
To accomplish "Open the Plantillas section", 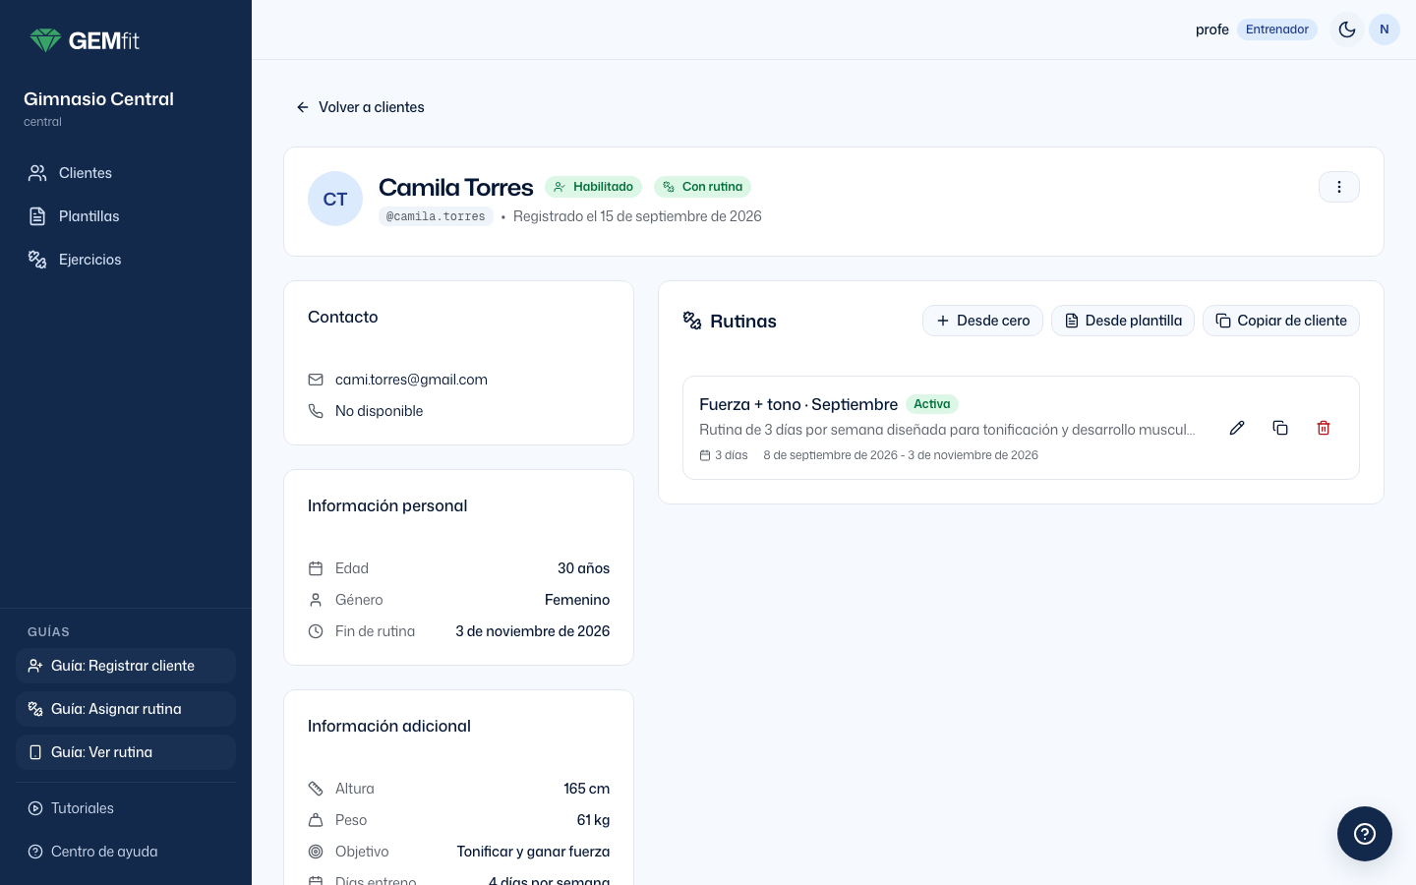I will pos(126,216).
